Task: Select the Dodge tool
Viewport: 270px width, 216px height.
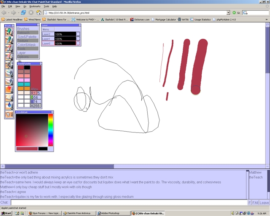Action: tap(9, 89)
